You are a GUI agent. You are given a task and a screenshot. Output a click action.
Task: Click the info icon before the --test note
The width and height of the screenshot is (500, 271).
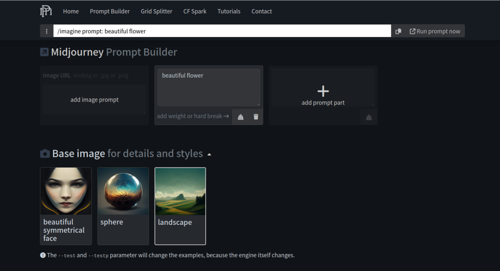tap(43, 255)
